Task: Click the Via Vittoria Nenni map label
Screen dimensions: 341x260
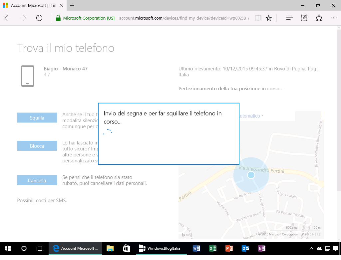Action: click(248, 217)
